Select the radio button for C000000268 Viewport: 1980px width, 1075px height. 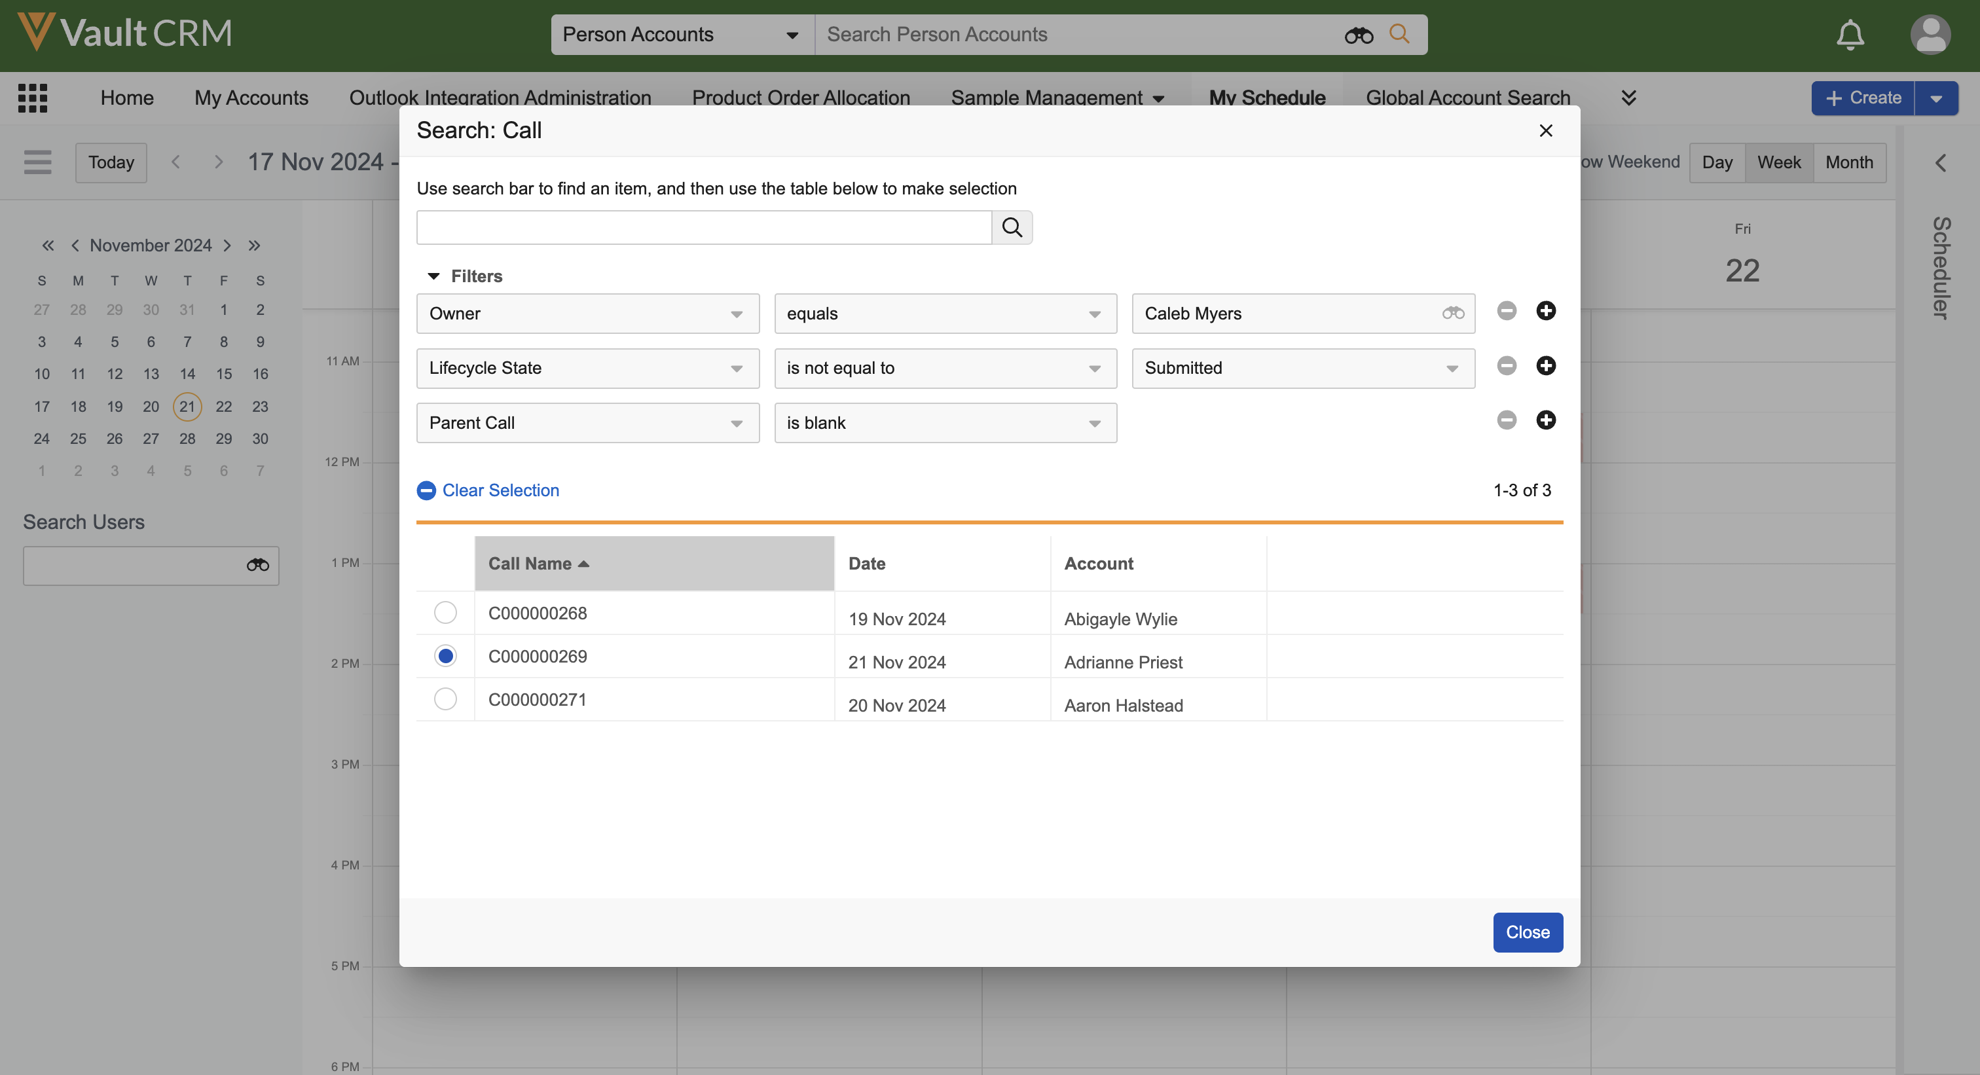coord(445,612)
